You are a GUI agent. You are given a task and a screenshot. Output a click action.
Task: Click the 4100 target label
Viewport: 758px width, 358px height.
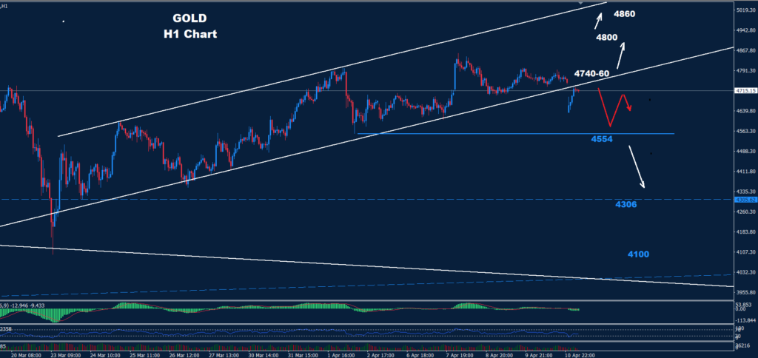pyautogui.click(x=638, y=254)
